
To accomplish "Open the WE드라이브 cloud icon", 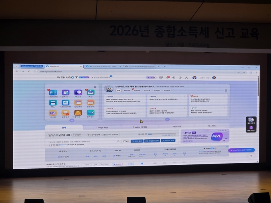I will click(x=65, y=103).
